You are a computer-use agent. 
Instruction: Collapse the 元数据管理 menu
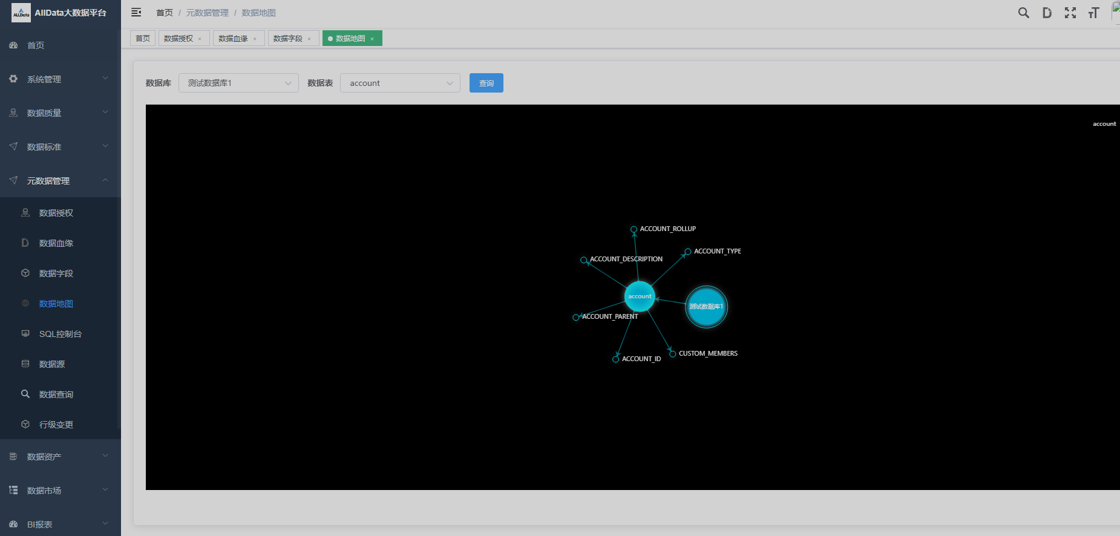point(60,181)
